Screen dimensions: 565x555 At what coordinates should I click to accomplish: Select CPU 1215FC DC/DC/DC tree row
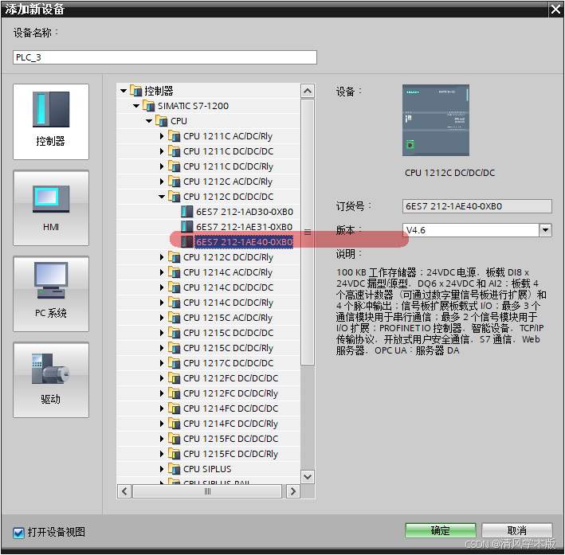[x=208, y=439]
